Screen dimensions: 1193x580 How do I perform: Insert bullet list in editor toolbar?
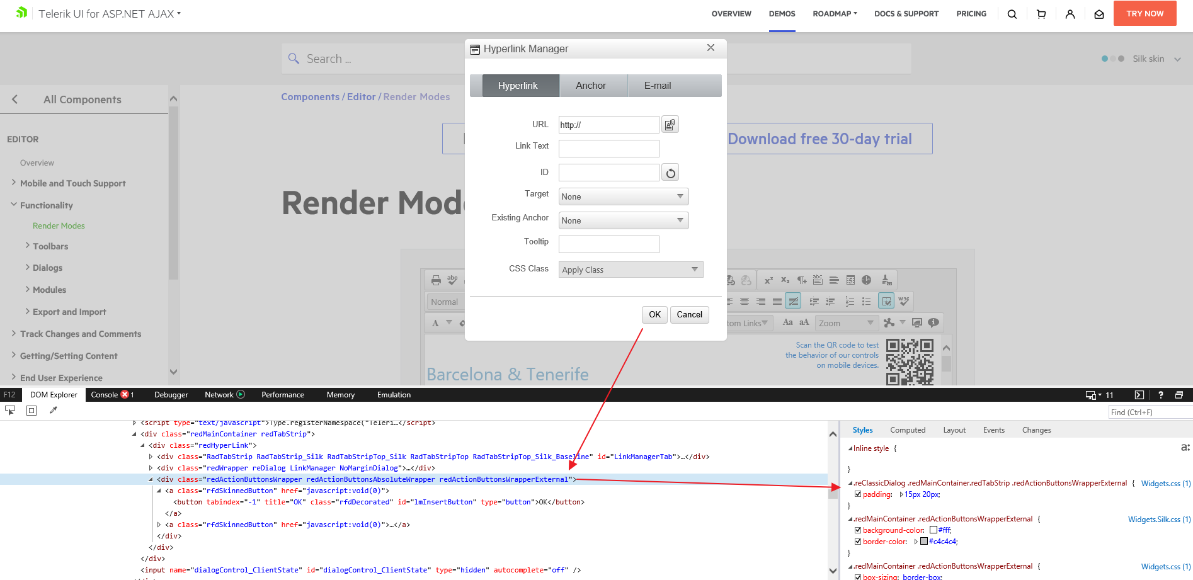click(x=866, y=302)
